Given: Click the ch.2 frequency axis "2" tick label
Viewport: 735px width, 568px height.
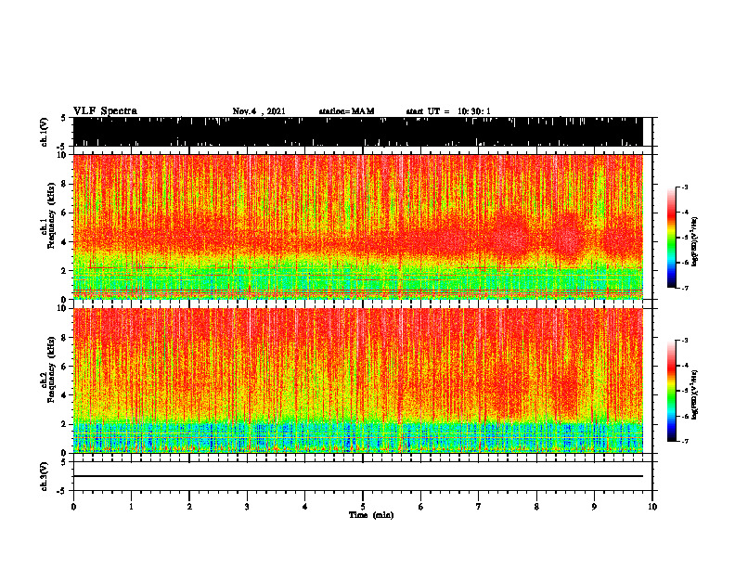Looking at the screenshot, I should tap(65, 424).
